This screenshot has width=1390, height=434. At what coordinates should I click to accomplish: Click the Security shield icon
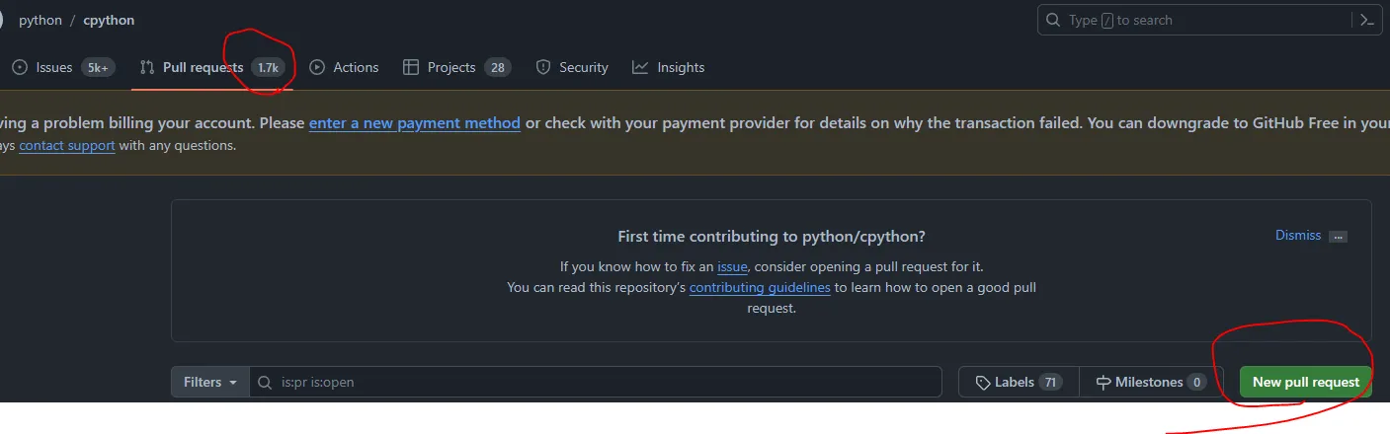[543, 67]
